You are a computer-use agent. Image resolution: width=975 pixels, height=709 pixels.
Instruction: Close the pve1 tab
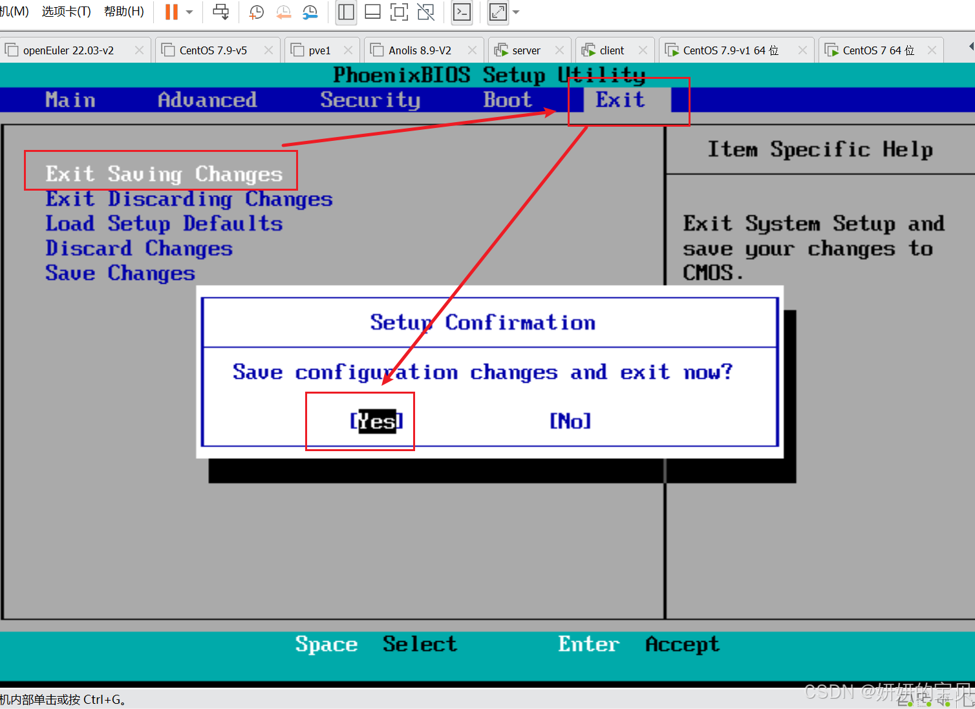[348, 50]
